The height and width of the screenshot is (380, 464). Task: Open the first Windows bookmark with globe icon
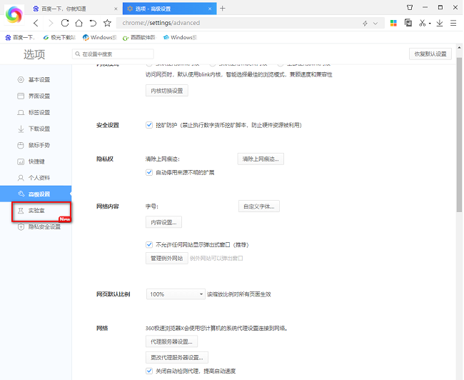pos(99,37)
